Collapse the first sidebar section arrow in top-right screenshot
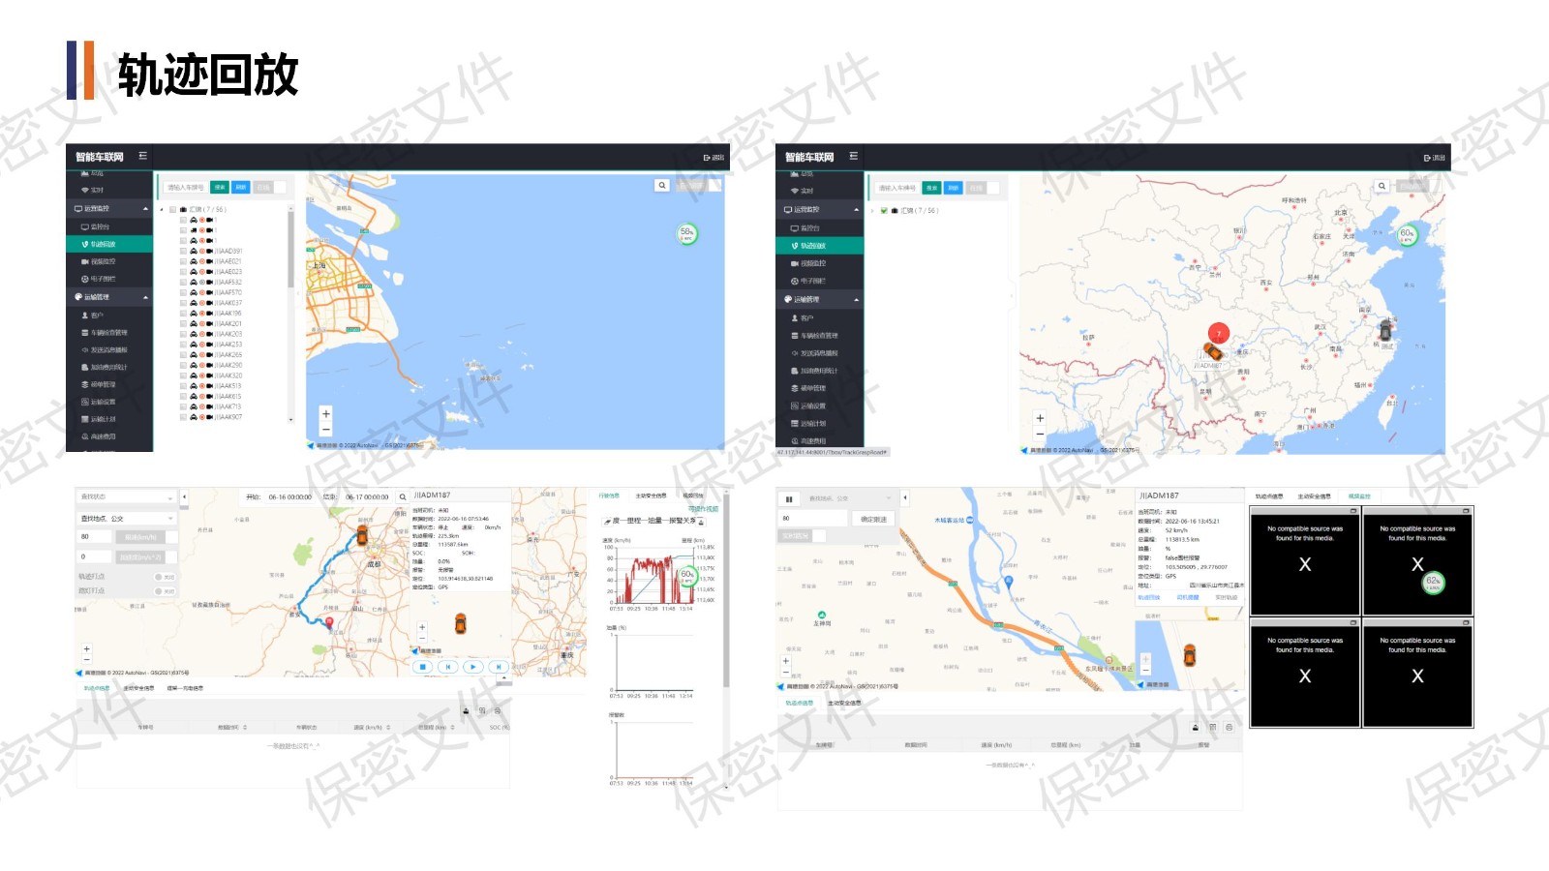 856,210
